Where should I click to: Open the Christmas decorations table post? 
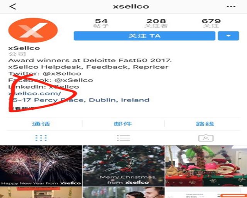pos(206,166)
